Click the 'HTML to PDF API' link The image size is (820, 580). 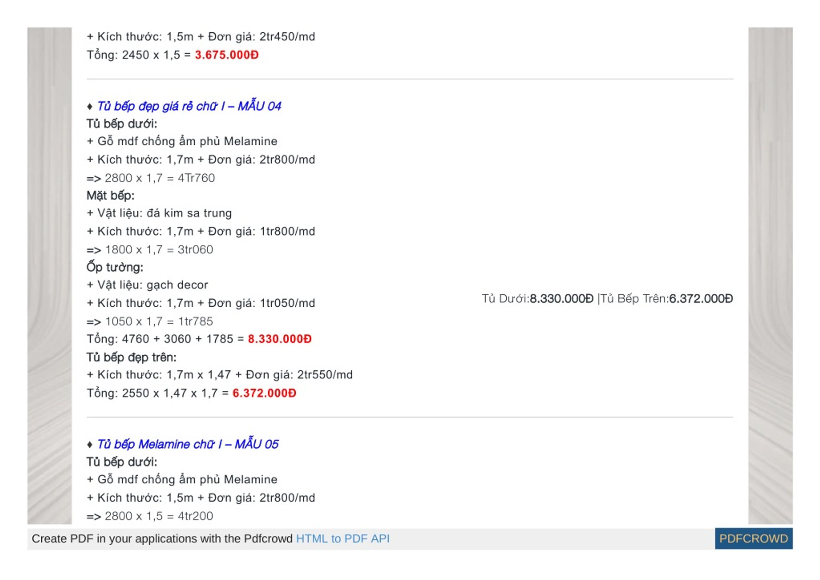pos(343,539)
